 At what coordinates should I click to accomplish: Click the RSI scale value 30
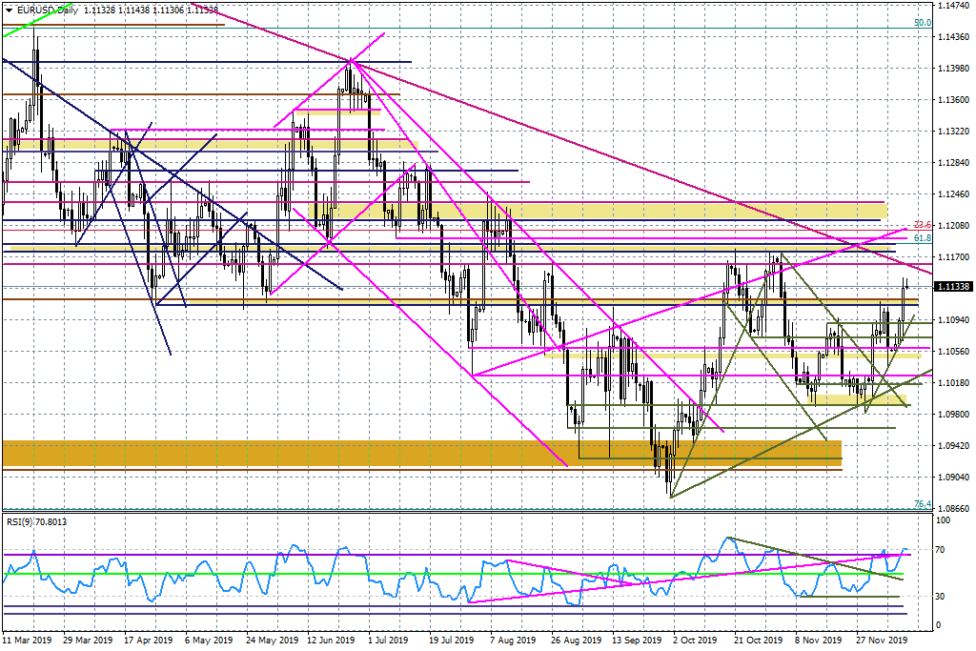pos(940,597)
